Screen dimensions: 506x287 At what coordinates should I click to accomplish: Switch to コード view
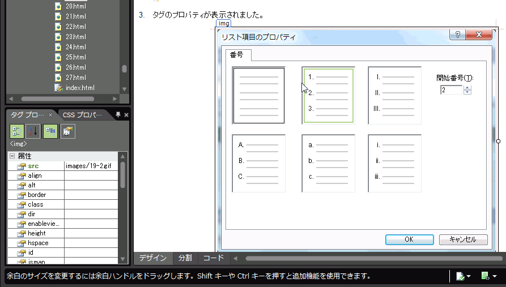tap(213, 258)
